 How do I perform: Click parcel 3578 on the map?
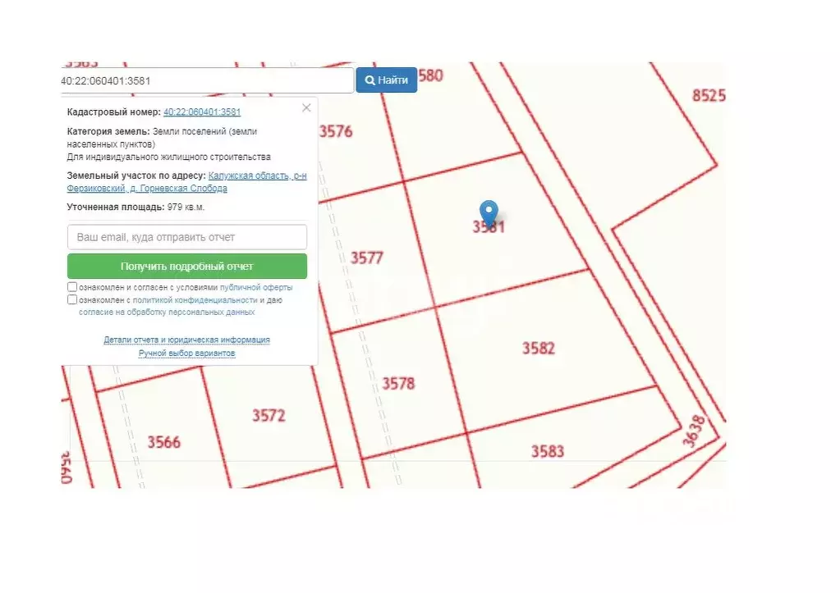coord(400,382)
